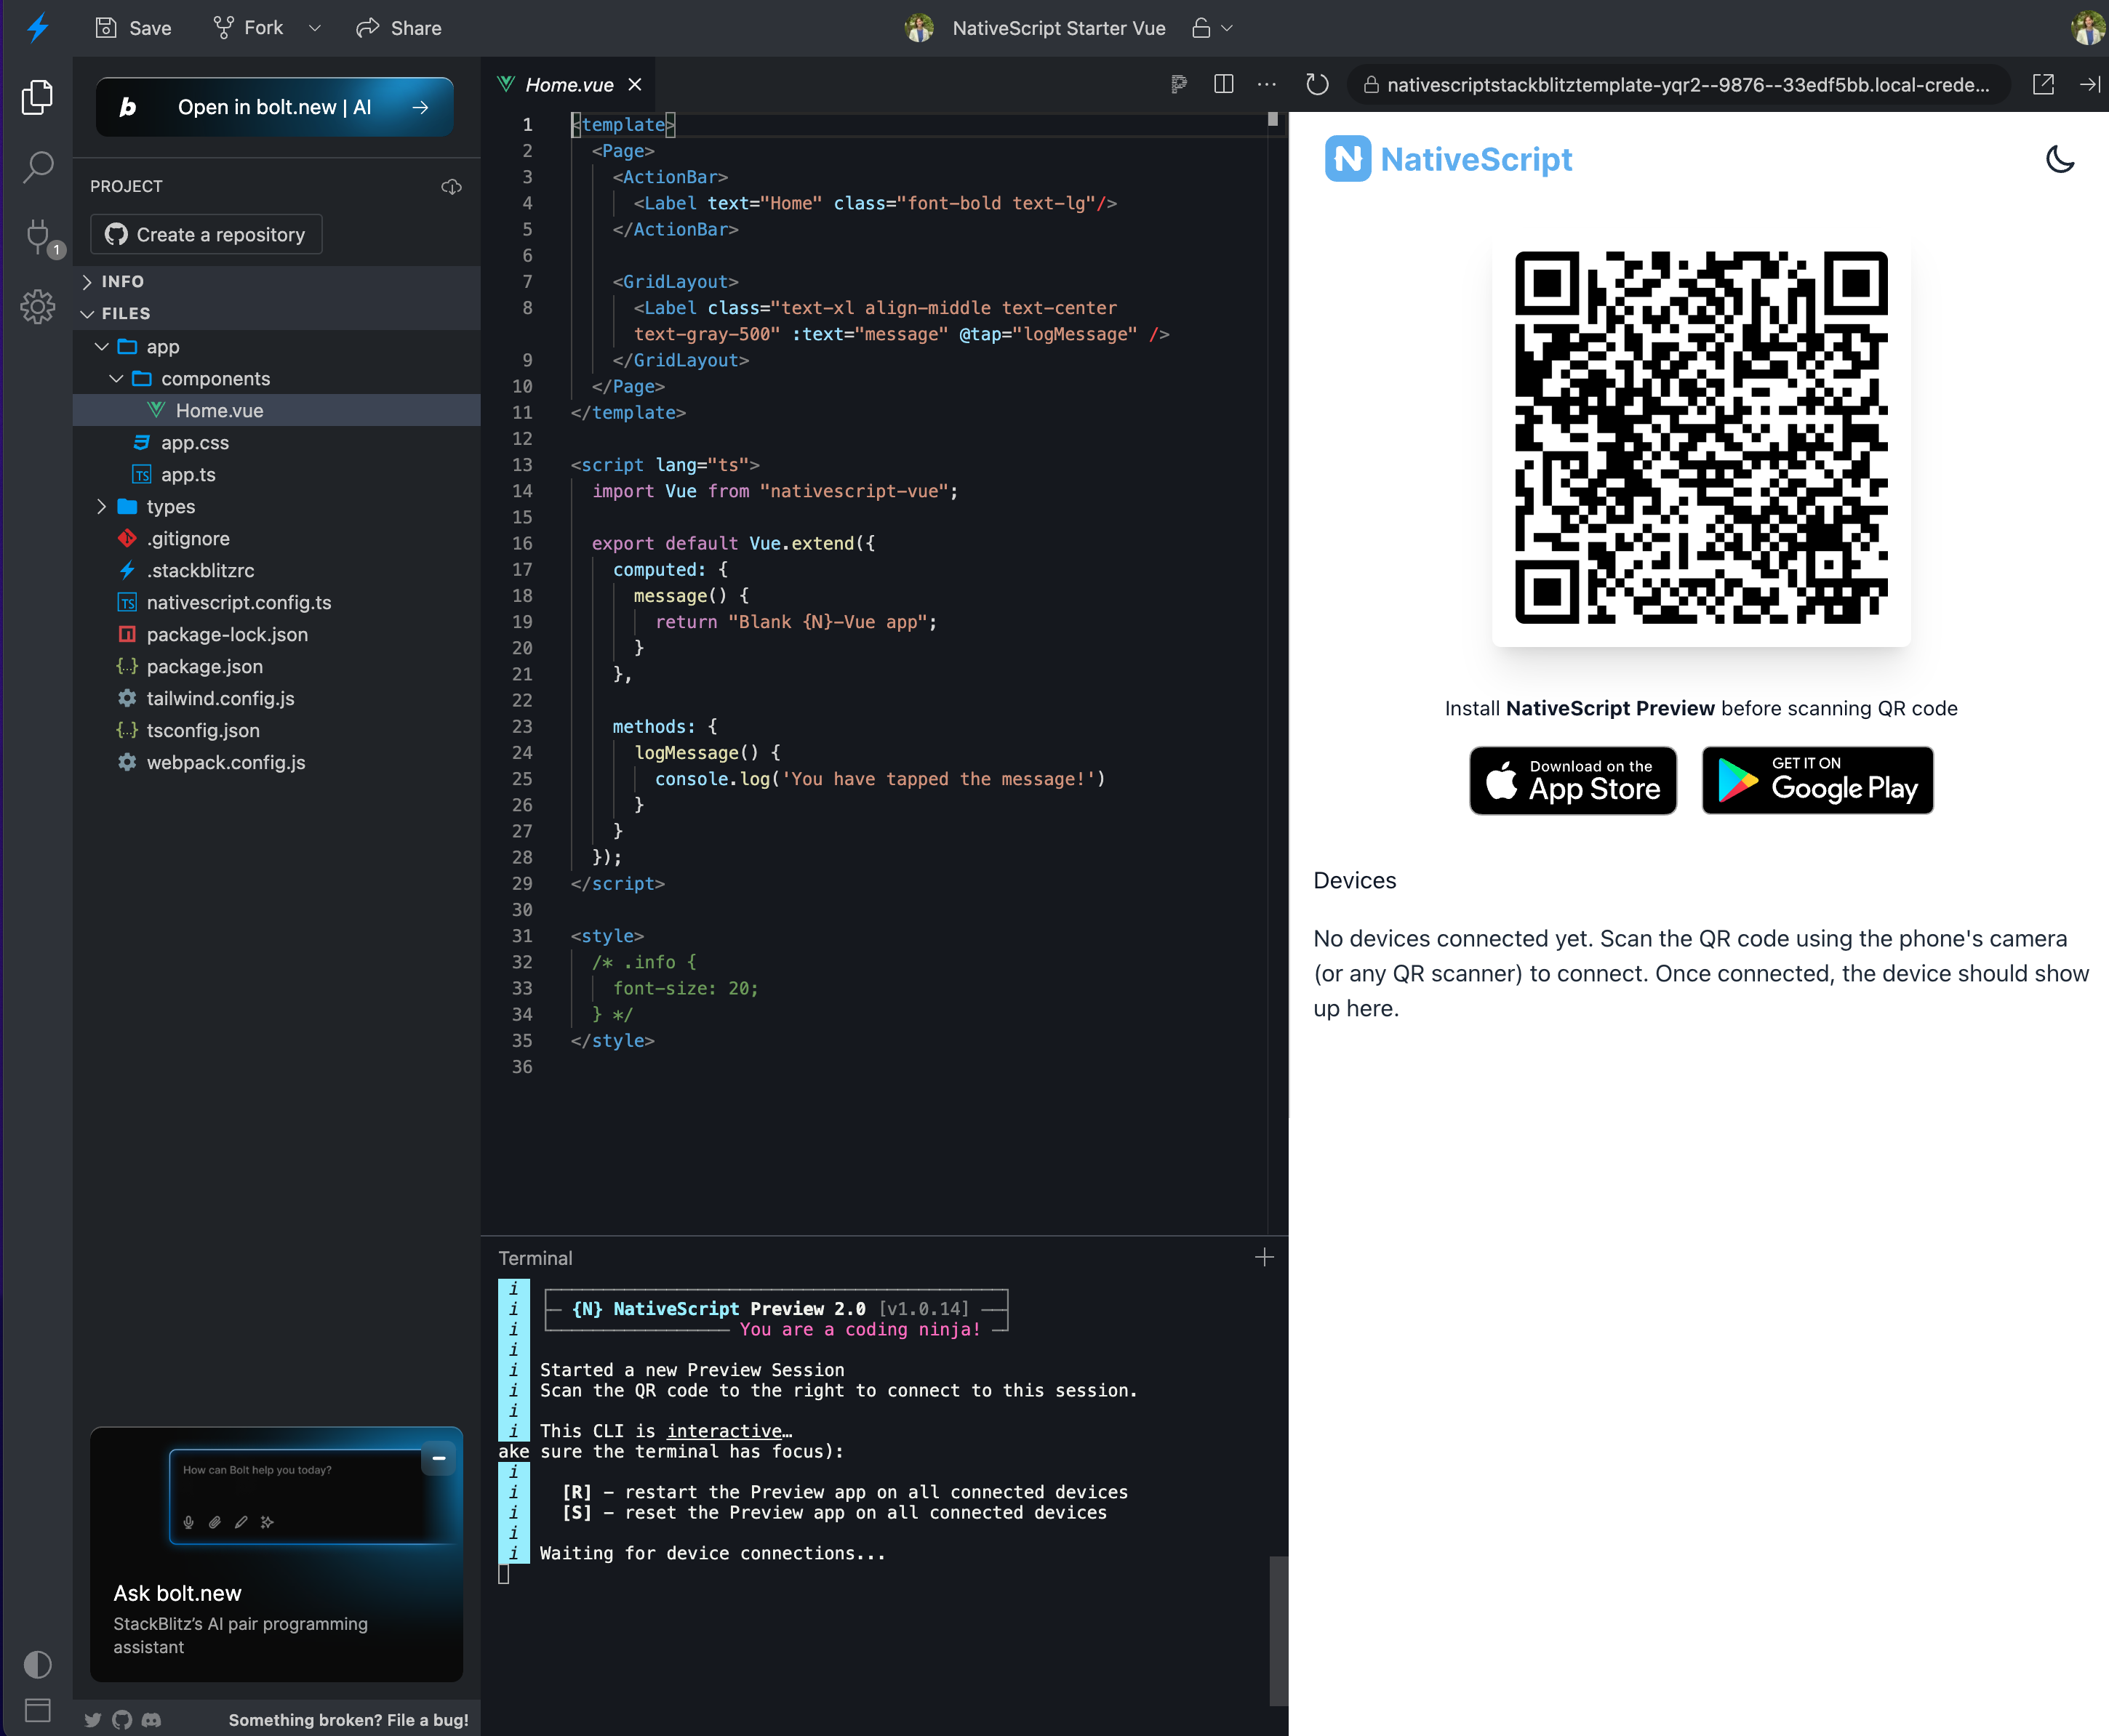Open the project visibility lock dropdown

pos(1212,28)
